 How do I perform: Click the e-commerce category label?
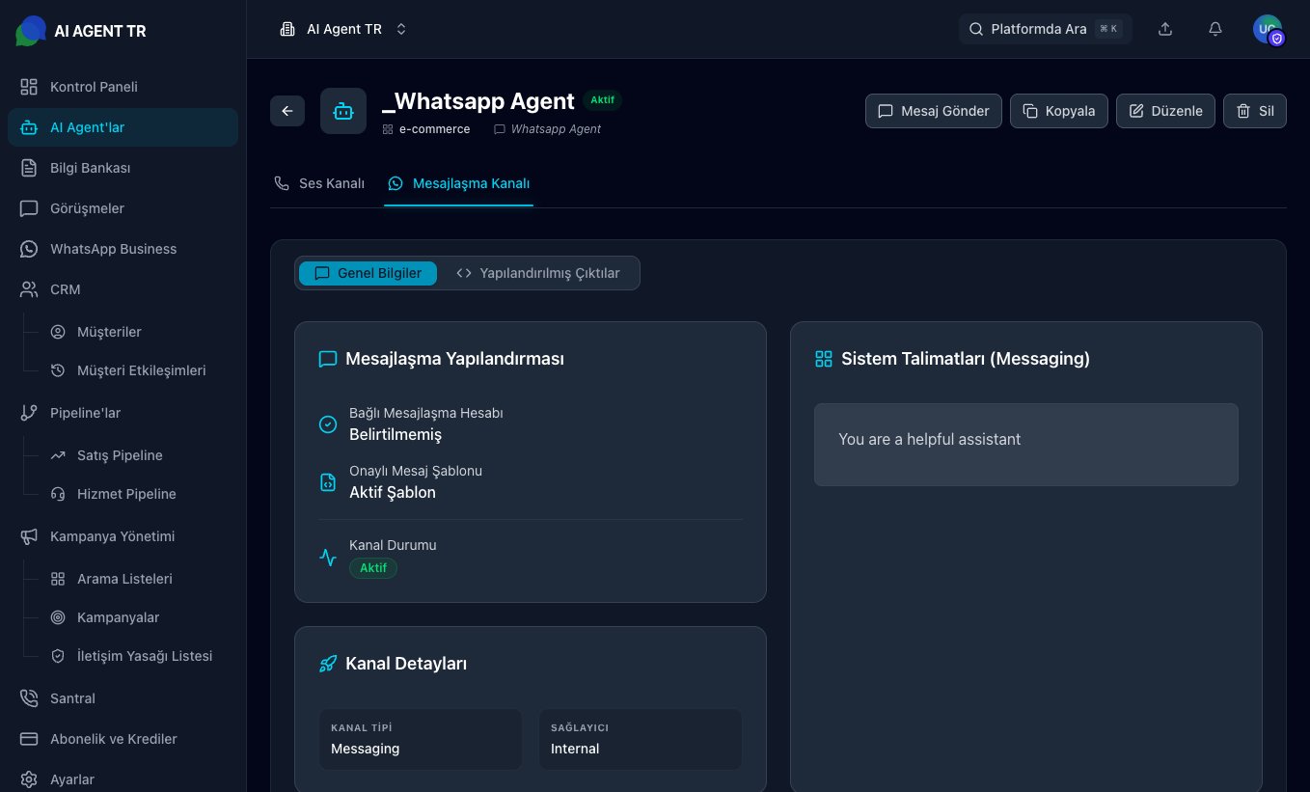434,129
